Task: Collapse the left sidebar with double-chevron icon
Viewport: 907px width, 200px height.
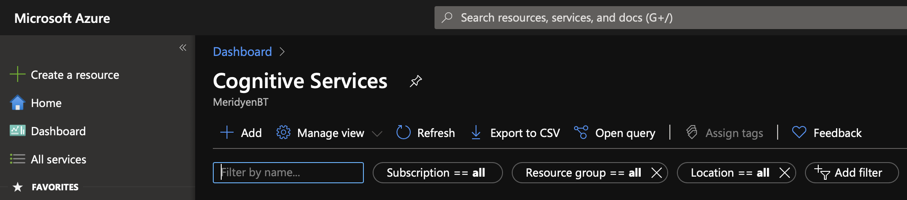Action: click(x=183, y=48)
